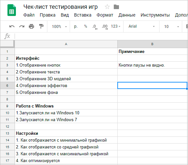The width and height of the screenshot is (188, 165).
Task: Select cell Кнопки паузы не видно.
Action: point(152,65)
